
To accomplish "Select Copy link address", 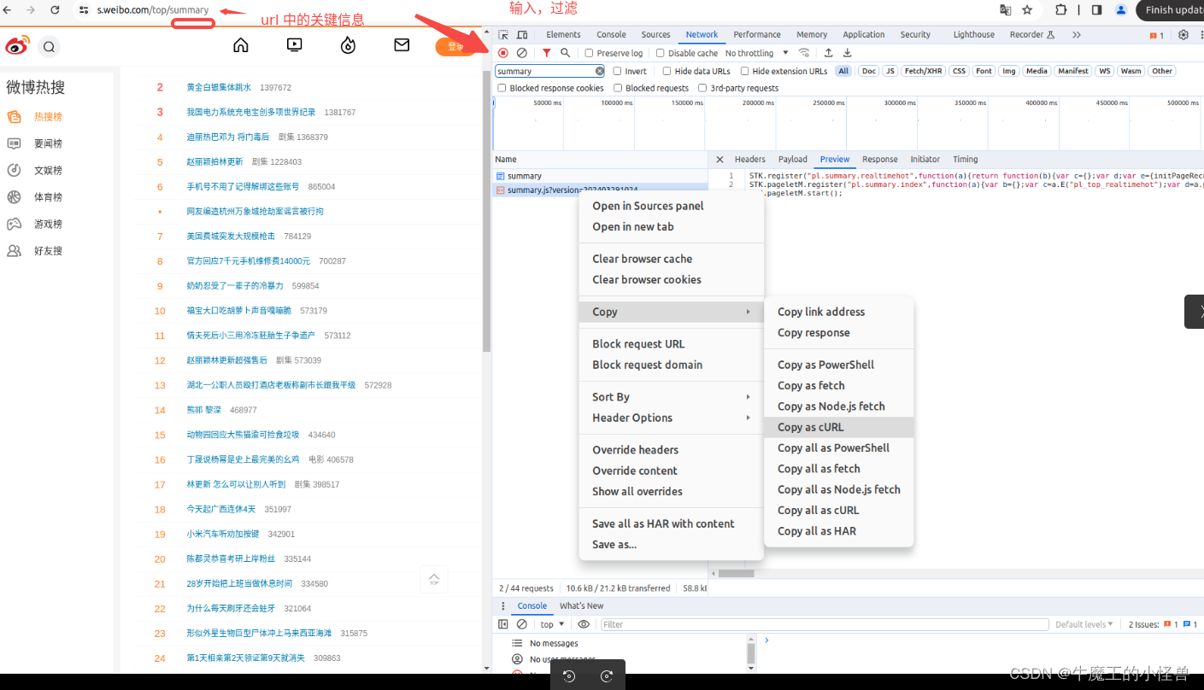I will 839,312.
